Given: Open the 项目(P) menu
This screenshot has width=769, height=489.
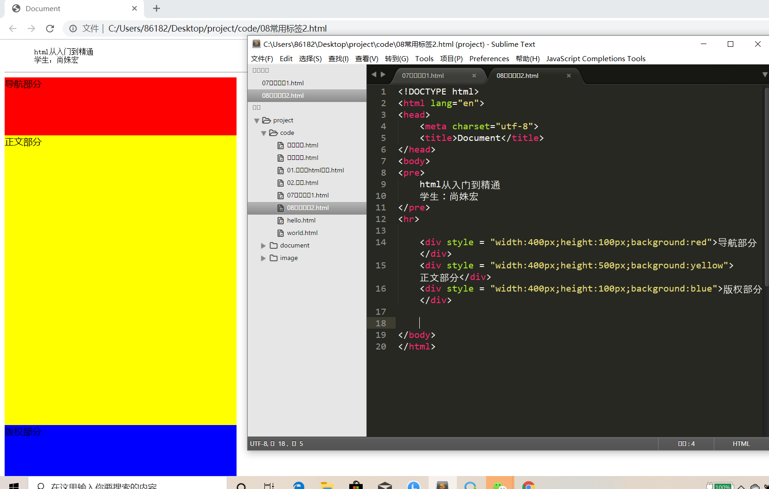Looking at the screenshot, I should point(451,58).
